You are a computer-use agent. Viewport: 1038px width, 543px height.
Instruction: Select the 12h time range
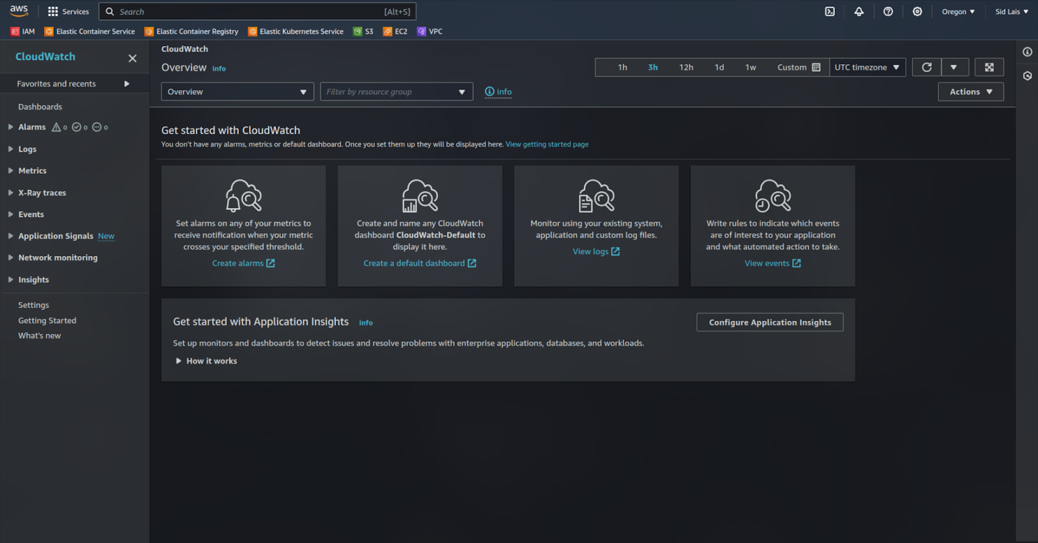(686, 67)
